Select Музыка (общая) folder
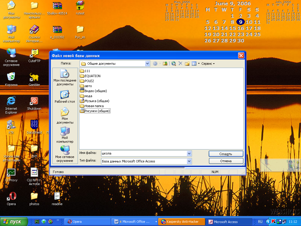 click(95, 101)
